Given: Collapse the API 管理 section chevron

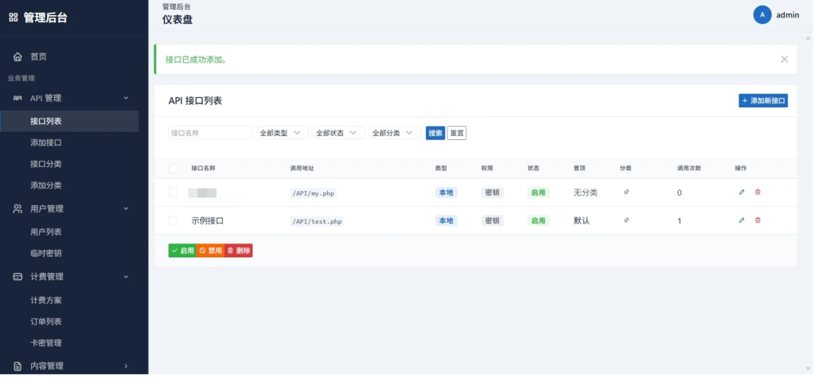Looking at the screenshot, I should click(x=126, y=98).
